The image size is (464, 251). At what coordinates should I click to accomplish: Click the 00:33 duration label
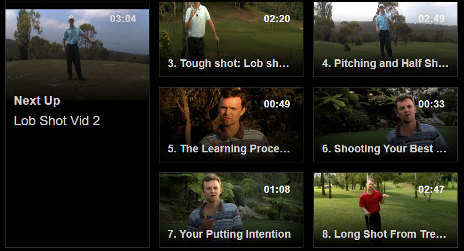click(431, 104)
